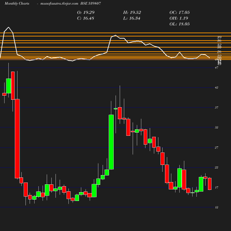Click the price axis label 47
The height and width of the screenshot is (231, 231).
[x=216, y=68]
